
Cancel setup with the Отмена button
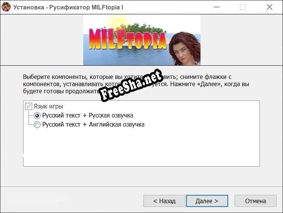point(255,201)
